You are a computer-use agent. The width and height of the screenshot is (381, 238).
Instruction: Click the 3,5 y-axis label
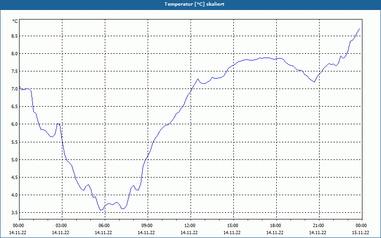pyautogui.click(x=15, y=213)
